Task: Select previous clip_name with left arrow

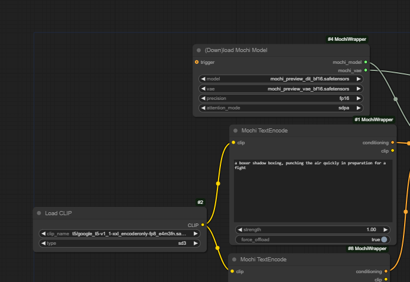Action: (43, 234)
